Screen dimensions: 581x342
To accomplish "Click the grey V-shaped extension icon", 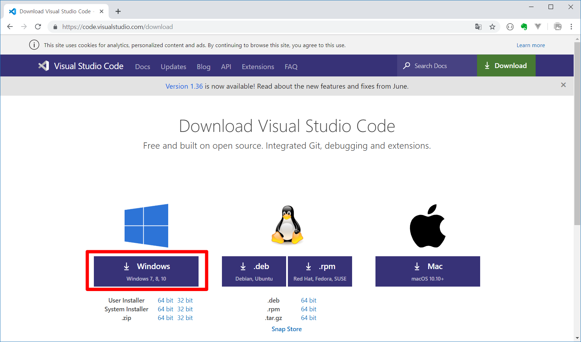I will click(x=538, y=27).
